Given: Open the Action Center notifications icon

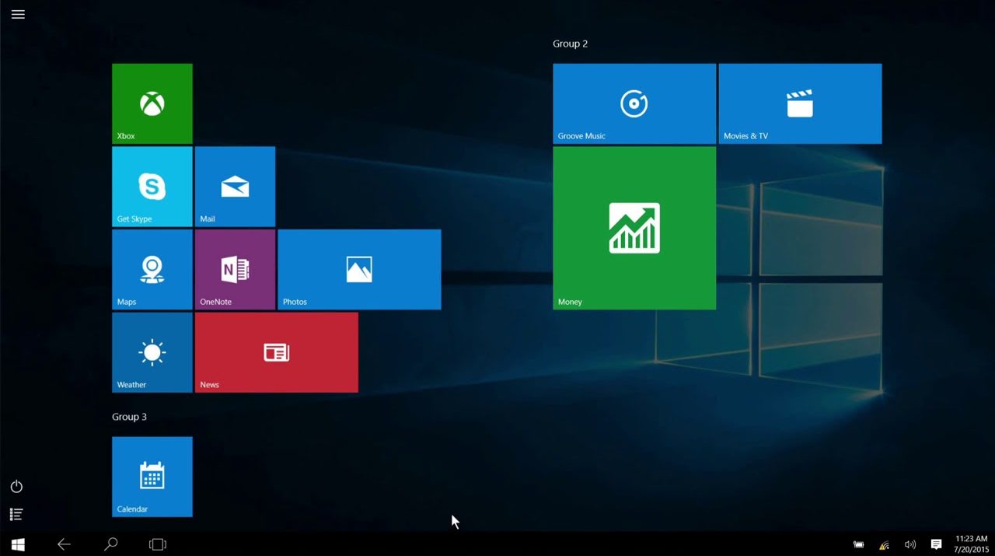Looking at the screenshot, I should pyautogui.click(x=936, y=544).
